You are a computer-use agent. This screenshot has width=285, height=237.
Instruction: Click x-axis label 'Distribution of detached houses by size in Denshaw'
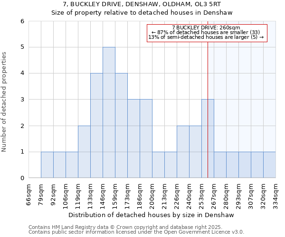tap(151, 215)
